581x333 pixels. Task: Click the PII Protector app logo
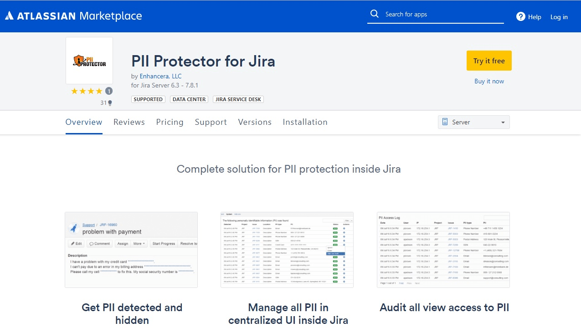89,60
